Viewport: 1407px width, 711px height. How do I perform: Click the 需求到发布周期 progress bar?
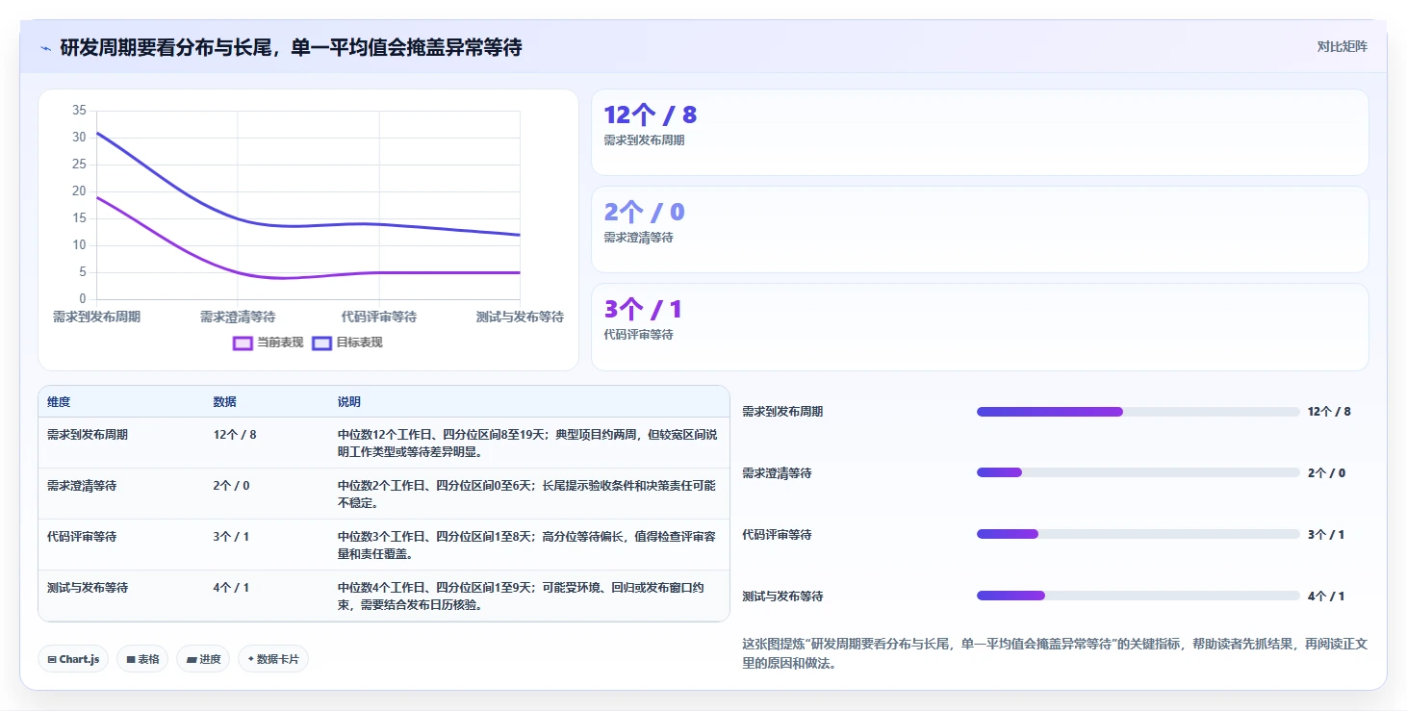[x=1138, y=412]
